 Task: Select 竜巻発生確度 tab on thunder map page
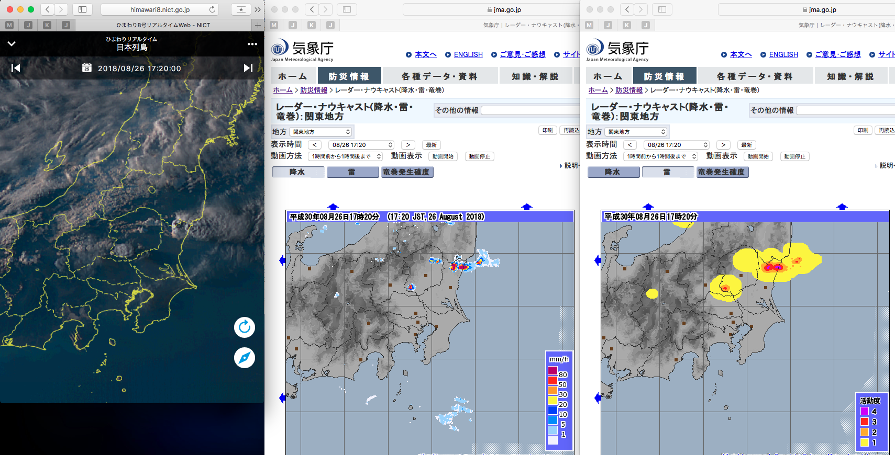click(x=722, y=172)
